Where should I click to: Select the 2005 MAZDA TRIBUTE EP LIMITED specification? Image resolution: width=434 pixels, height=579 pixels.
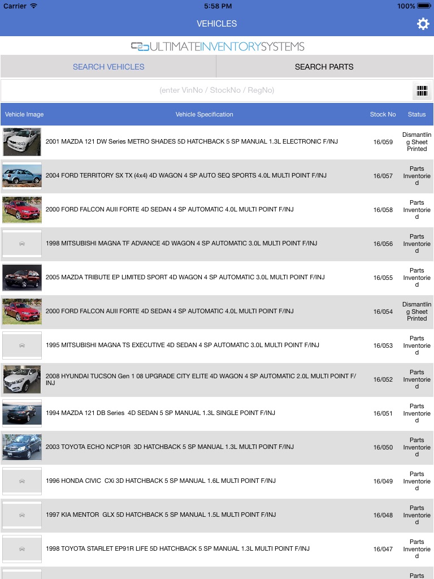pos(185,277)
